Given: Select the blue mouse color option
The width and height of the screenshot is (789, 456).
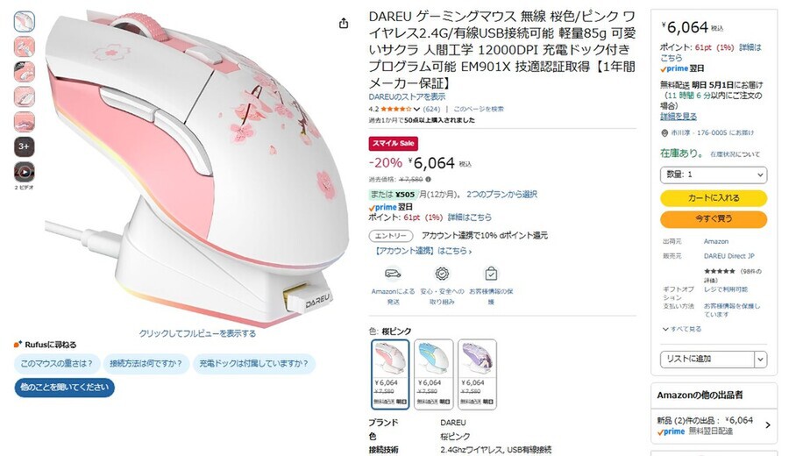Looking at the screenshot, I should pyautogui.click(x=434, y=374).
